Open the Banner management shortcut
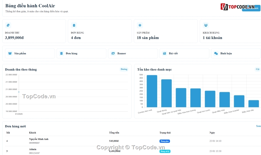 133,53
